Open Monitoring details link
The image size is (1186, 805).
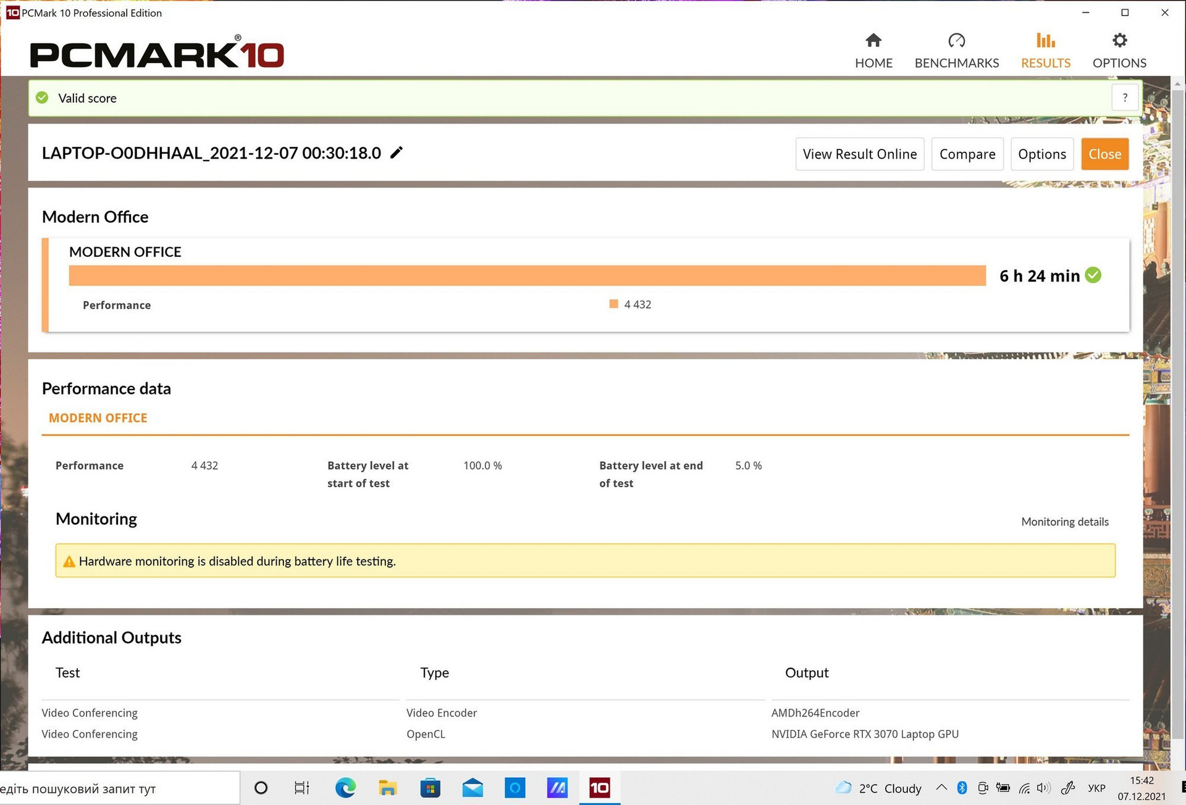click(1065, 522)
